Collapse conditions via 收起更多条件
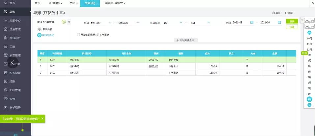The height and width of the screenshot is (136, 315). (186, 40)
